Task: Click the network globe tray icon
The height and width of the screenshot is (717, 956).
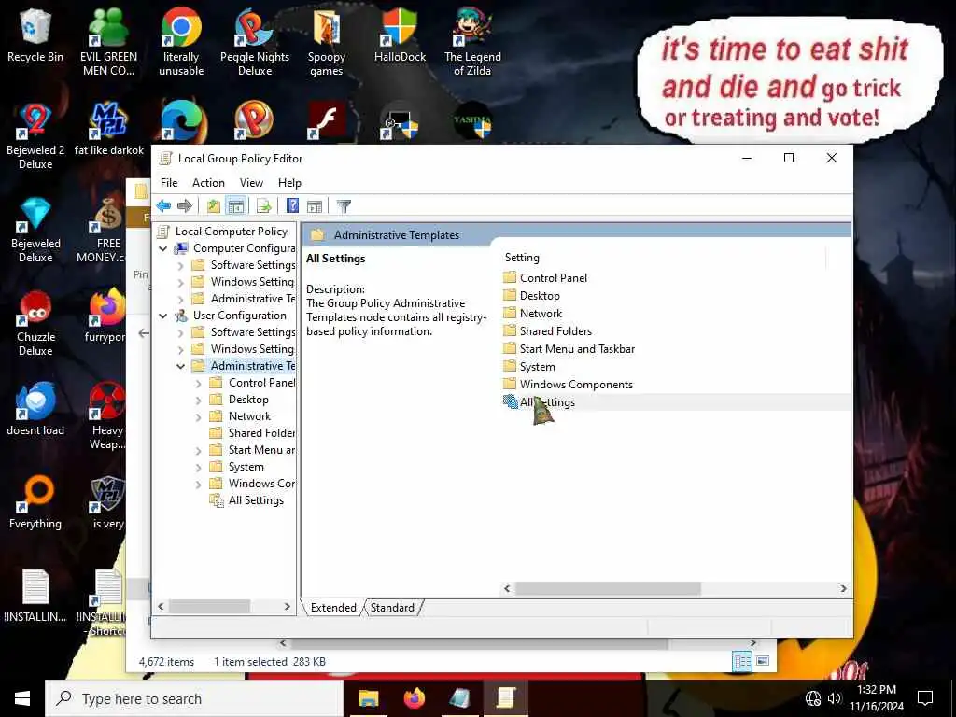Action: [x=813, y=698]
